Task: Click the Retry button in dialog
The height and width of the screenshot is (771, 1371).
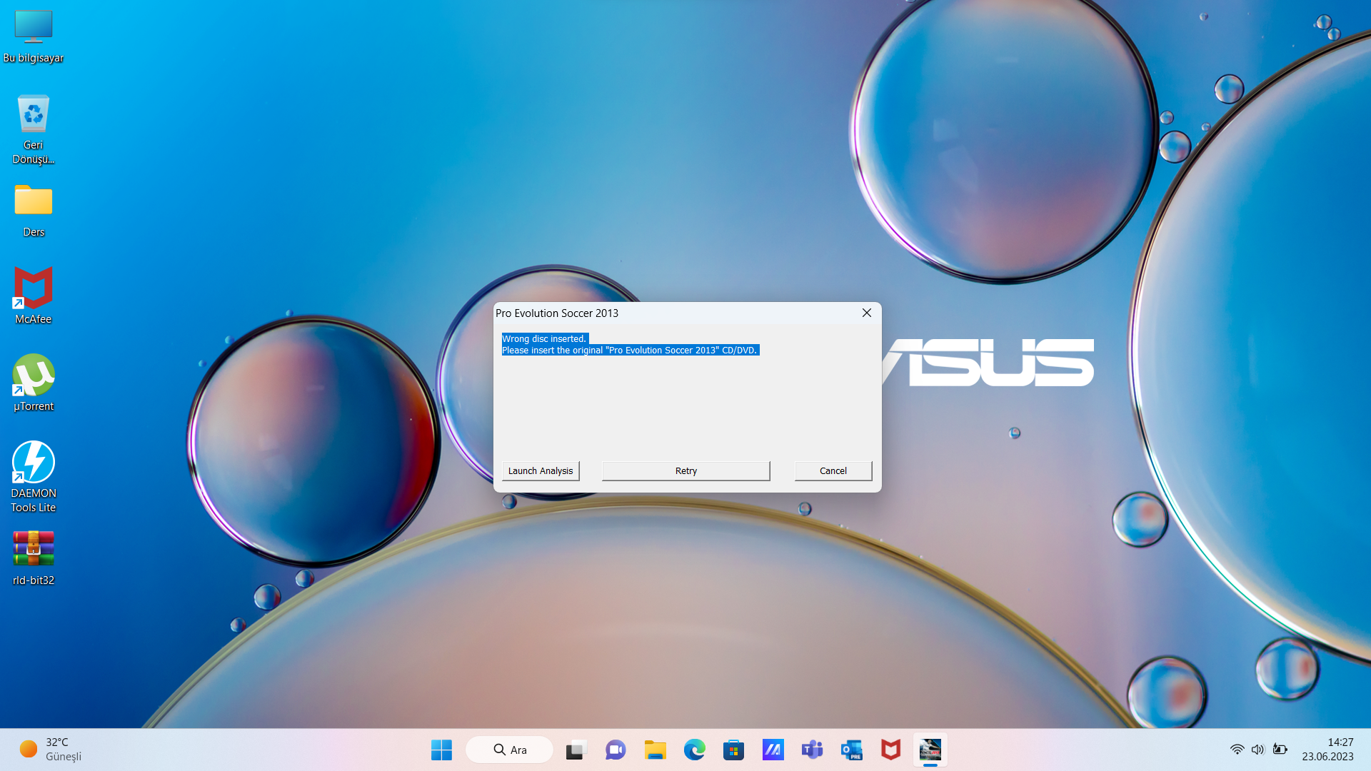Action: point(685,470)
